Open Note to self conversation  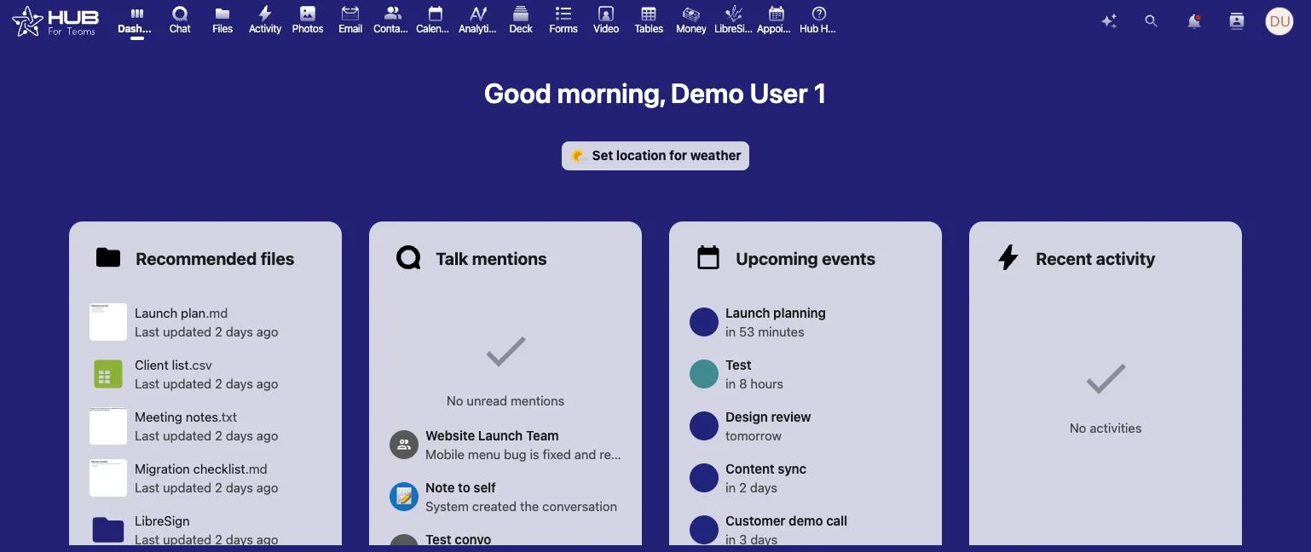tap(505, 497)
